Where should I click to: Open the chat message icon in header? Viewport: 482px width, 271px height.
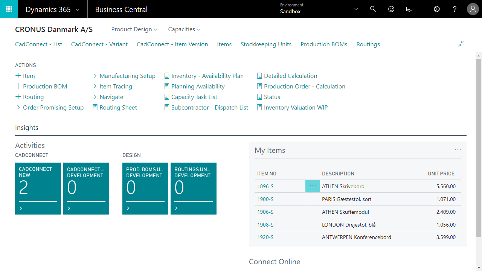409,9
